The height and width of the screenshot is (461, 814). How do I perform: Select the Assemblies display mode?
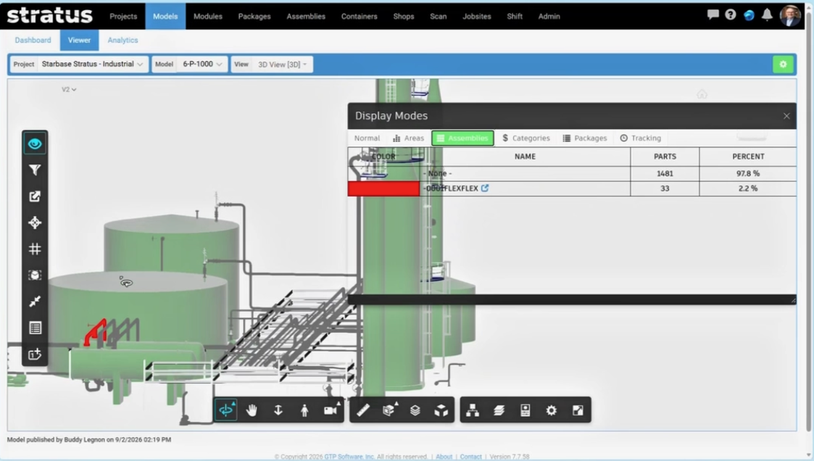pyautogui.click(x=462, y=138)
